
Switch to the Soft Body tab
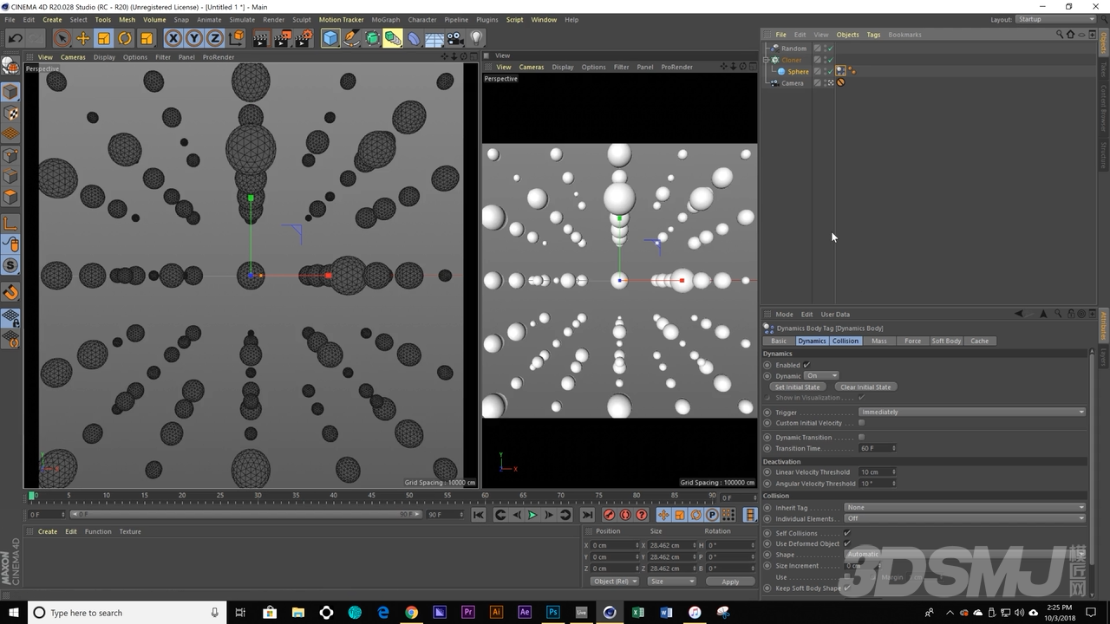point(946,341)
